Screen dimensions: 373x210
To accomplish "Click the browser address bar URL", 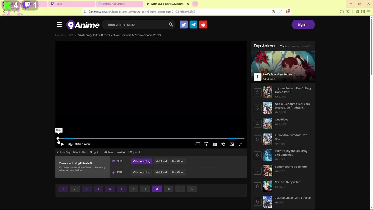I will [142, 12].
